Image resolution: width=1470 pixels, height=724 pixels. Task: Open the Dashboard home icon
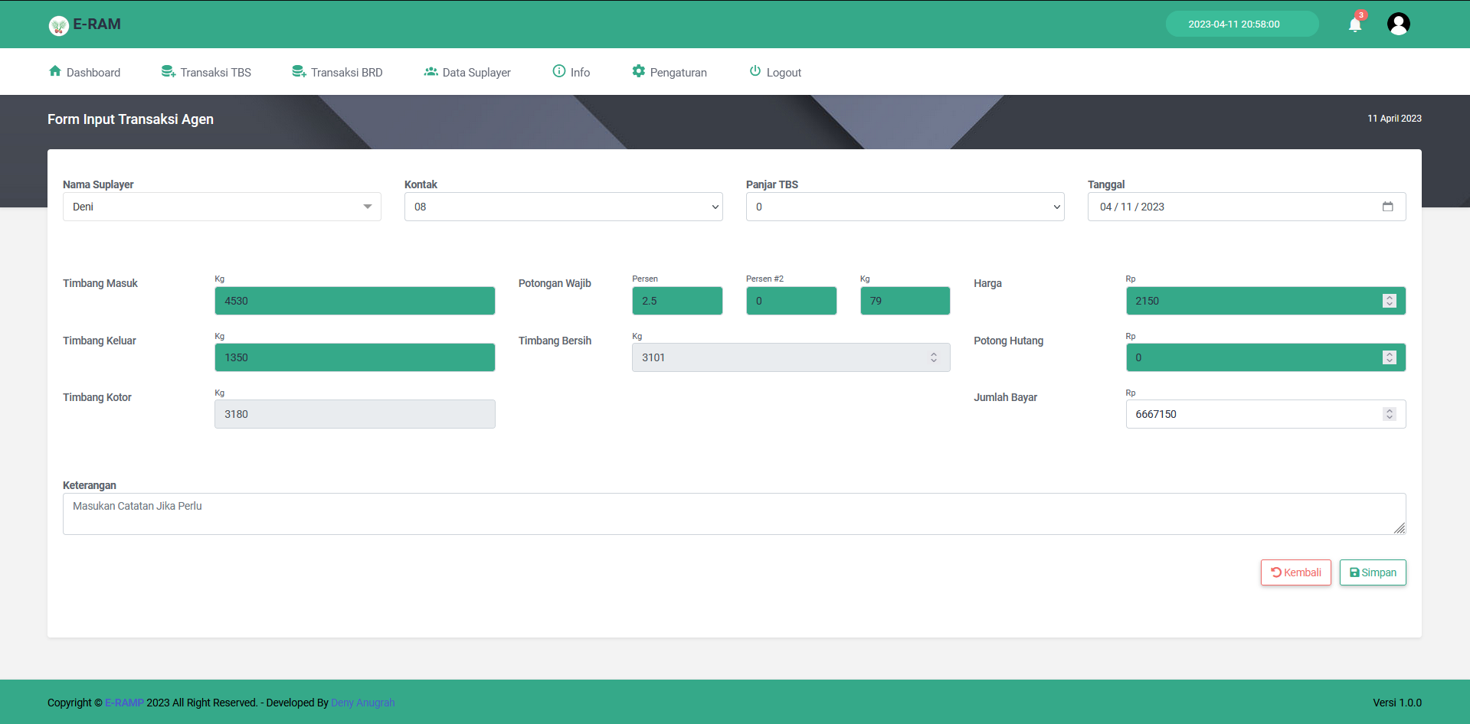54,70
